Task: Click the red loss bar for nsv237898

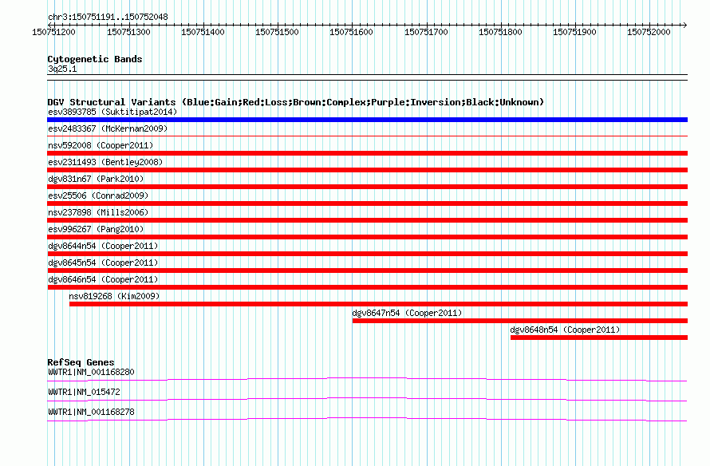Action: click(367, 220)
